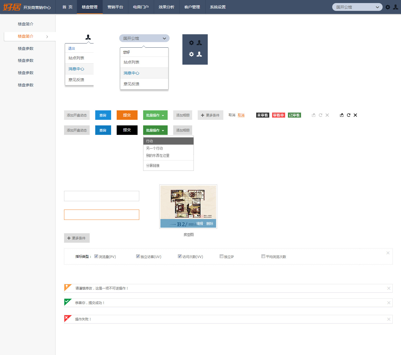Screen dimensions: 401x355
Task: Click the orange-bordered text input
Action: (x=102, y=215)
